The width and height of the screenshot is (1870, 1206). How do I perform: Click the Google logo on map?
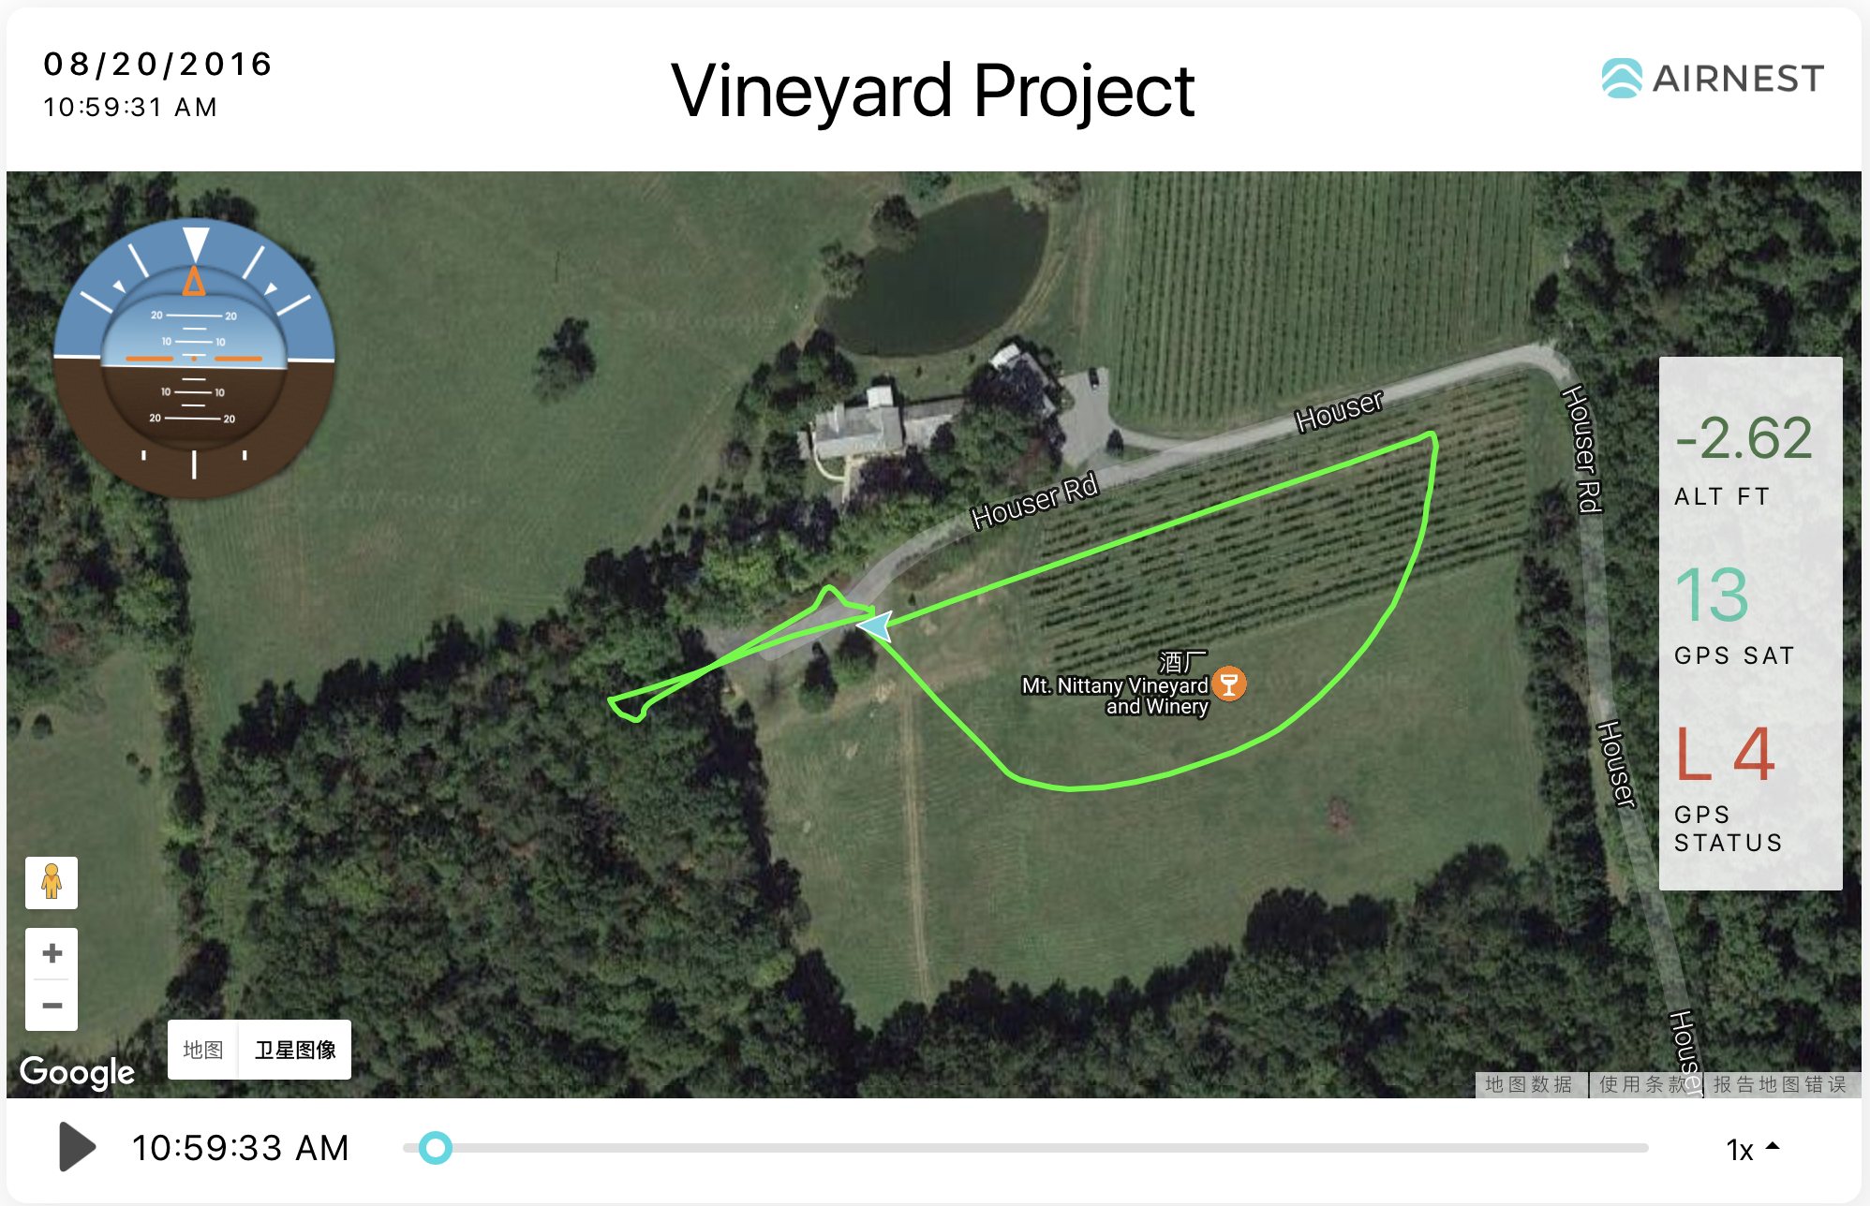(77, 1072)
